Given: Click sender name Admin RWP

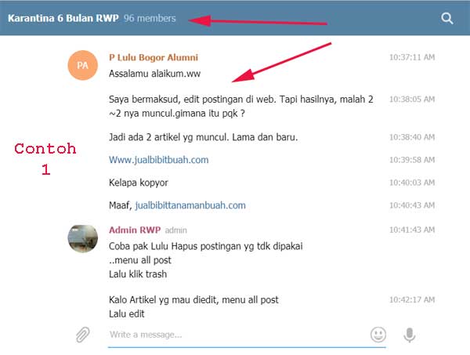Looking at the screenshot, I should point(135,230).
